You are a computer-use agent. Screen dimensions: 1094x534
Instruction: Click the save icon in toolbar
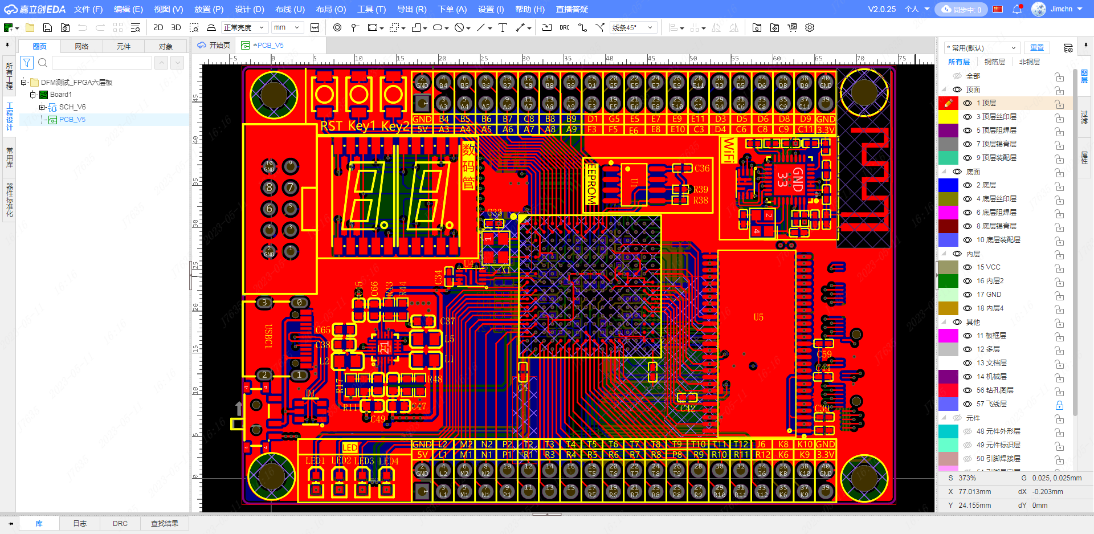(48, 27)
